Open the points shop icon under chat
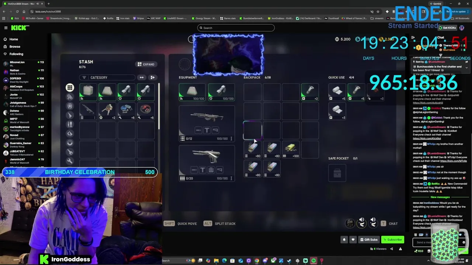The height and width of the screenshot is (265, 472). tap(429, 251)
